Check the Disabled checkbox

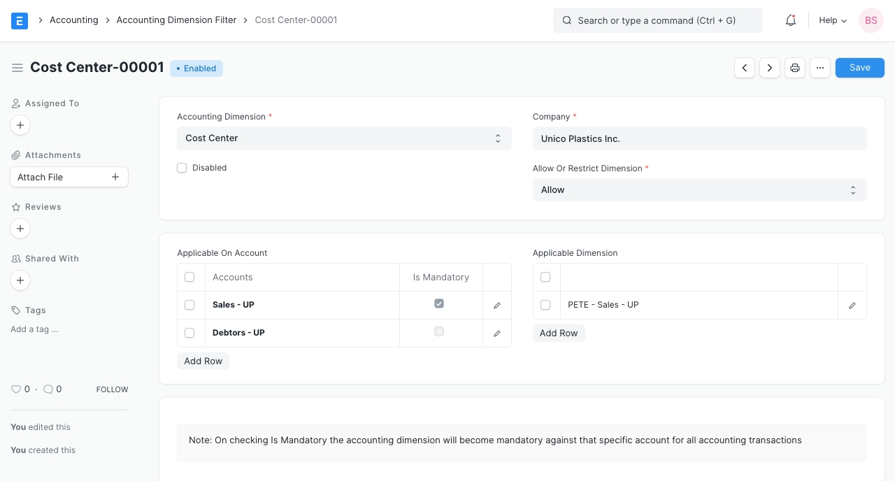pos(182,168)
